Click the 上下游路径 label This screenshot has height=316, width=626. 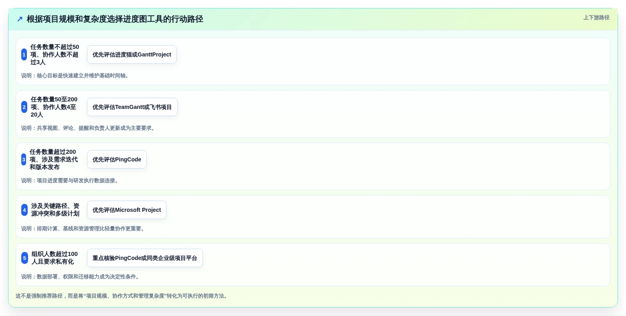(x=596, y=18)
